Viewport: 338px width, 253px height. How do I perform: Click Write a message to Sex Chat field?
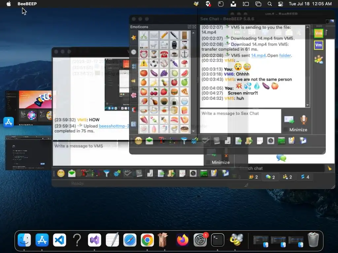pyautogui.click(x=240, y=121)
